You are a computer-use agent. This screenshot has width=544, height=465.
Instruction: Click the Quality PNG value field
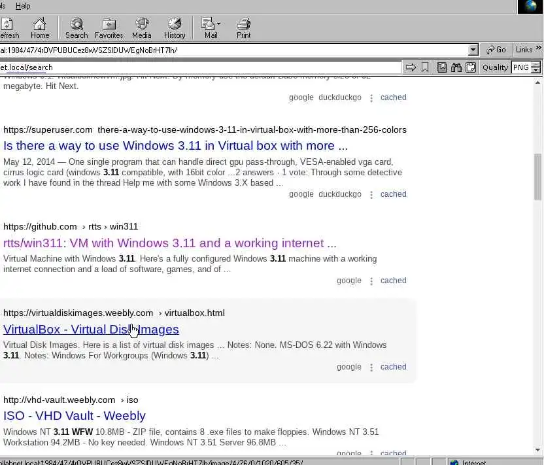[x=521, y=67]
